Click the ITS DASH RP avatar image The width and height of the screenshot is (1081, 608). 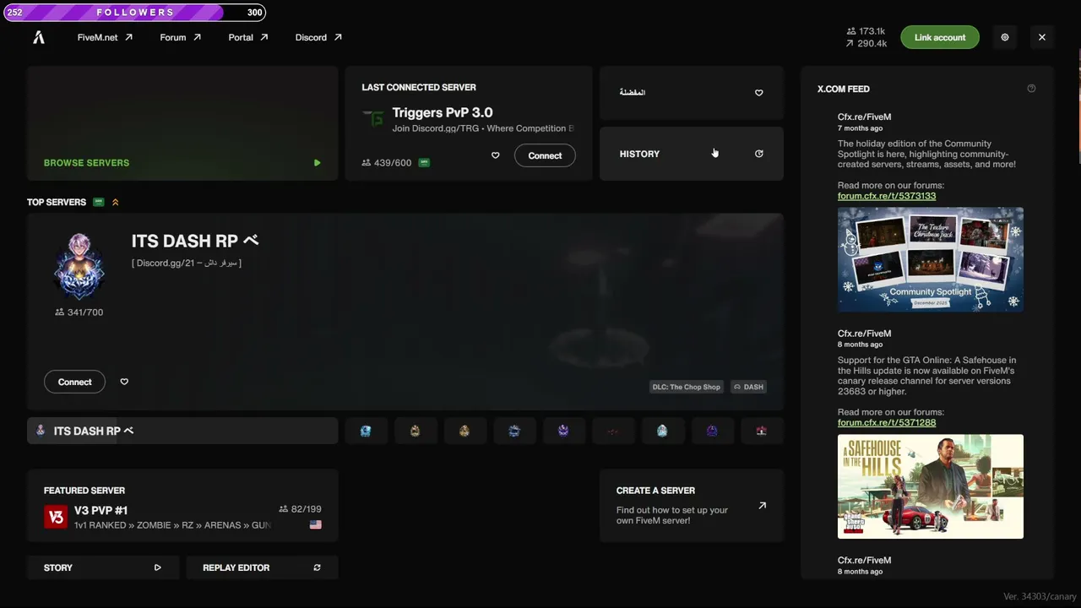pyautogui.click(x=79, y=266)
